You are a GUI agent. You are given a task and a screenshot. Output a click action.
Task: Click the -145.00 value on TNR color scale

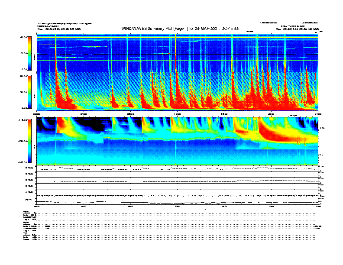(23, 162)
